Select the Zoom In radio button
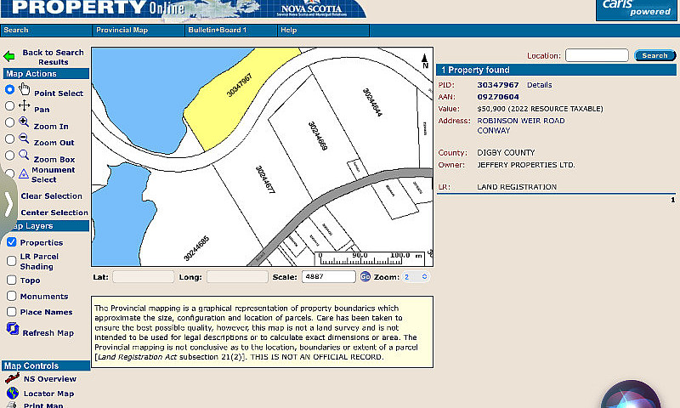 [9, 122]
